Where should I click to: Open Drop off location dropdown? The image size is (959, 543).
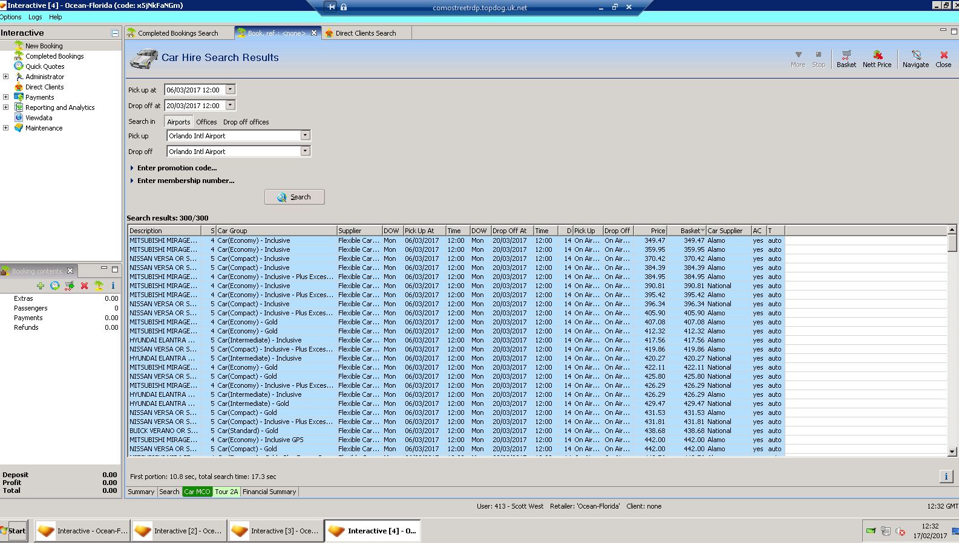point(305,152)
